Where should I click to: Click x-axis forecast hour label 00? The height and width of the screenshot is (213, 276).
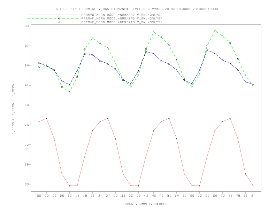tap(39, 196)
